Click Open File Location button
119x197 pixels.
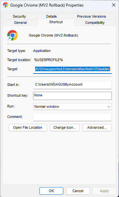(28, 128)
